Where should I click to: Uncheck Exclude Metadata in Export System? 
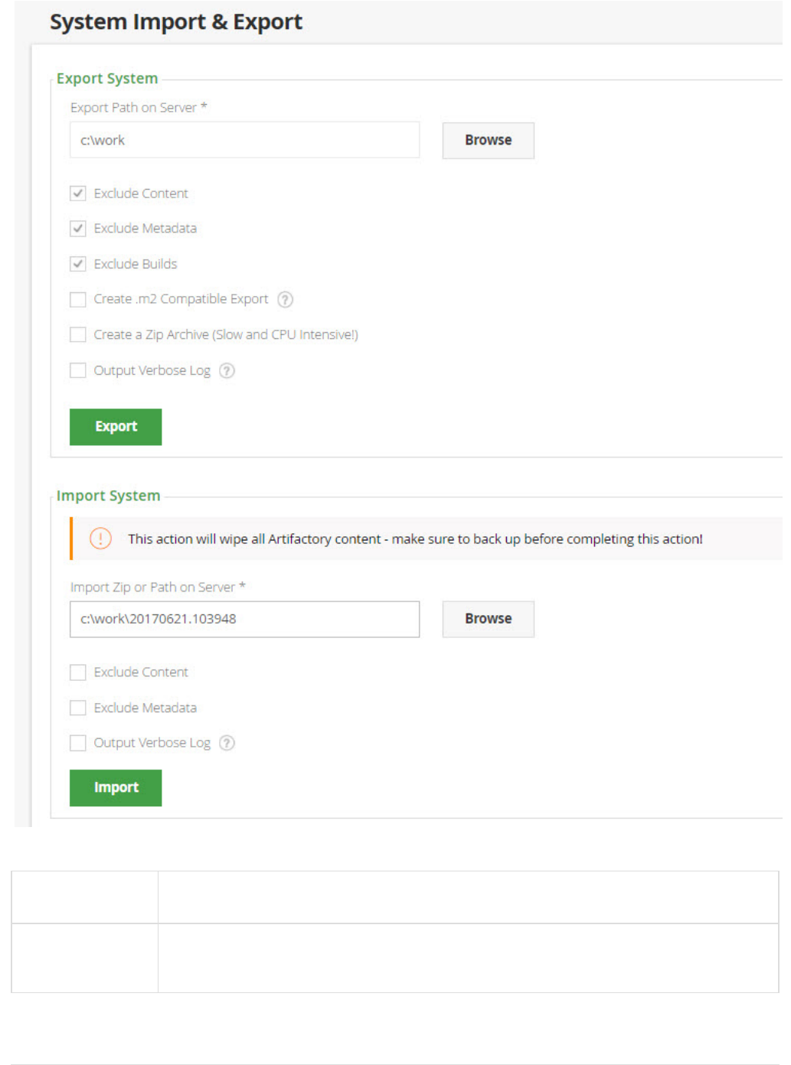(78, 229)
